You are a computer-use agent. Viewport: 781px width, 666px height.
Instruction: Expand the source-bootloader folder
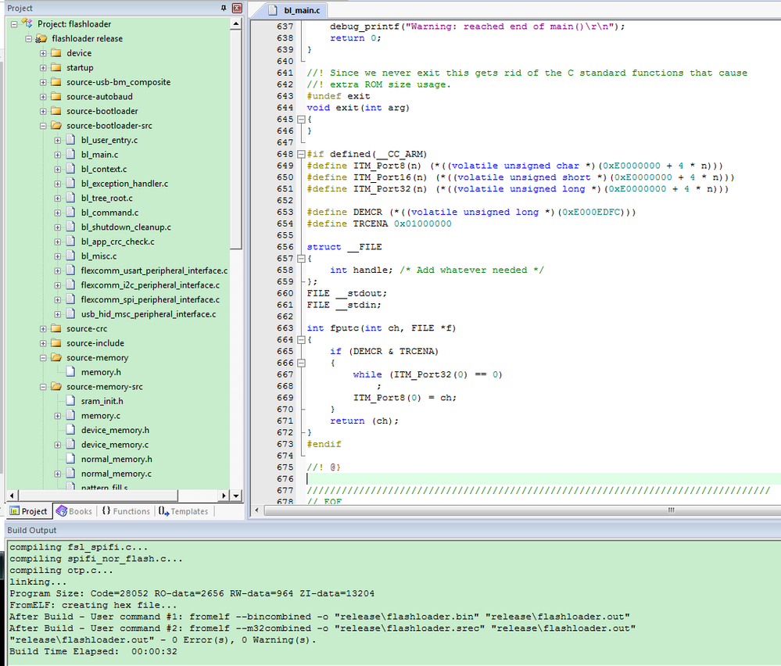[43, 111]
